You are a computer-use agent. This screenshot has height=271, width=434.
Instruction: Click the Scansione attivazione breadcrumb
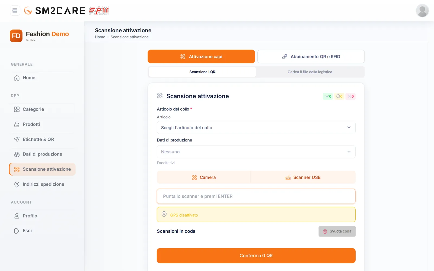click(x=130, y=37)
